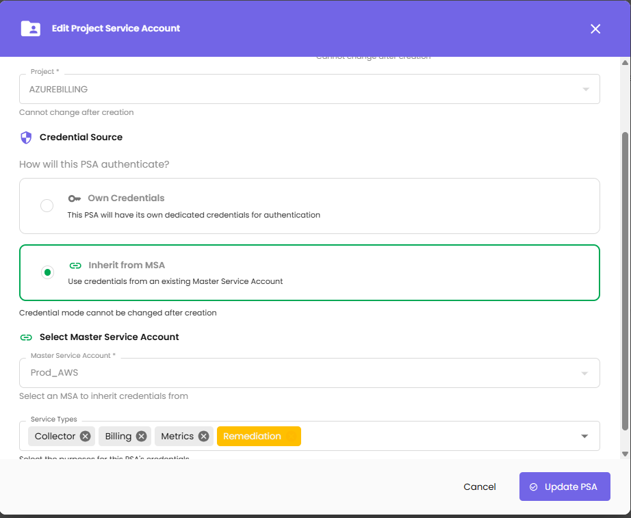The width and height of the screenshot is (631, 518).
Task: Remove the Collector service type chip
Action: pyautogui.click(x=85, y=437)
